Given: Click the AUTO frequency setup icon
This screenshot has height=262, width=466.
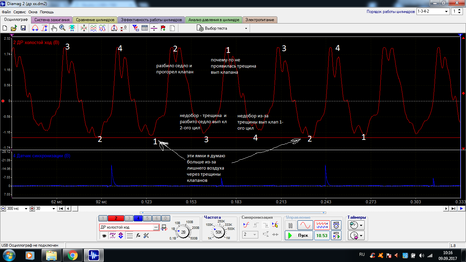Looking at the screenshot, I should (336, 235).
